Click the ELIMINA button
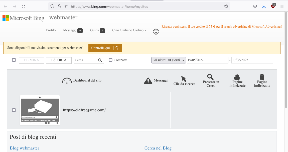This screenshot has width=288, height=152. click(32, 60)
